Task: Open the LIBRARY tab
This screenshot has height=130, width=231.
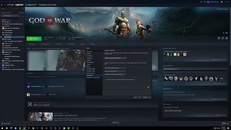Action: coord(19,5)
